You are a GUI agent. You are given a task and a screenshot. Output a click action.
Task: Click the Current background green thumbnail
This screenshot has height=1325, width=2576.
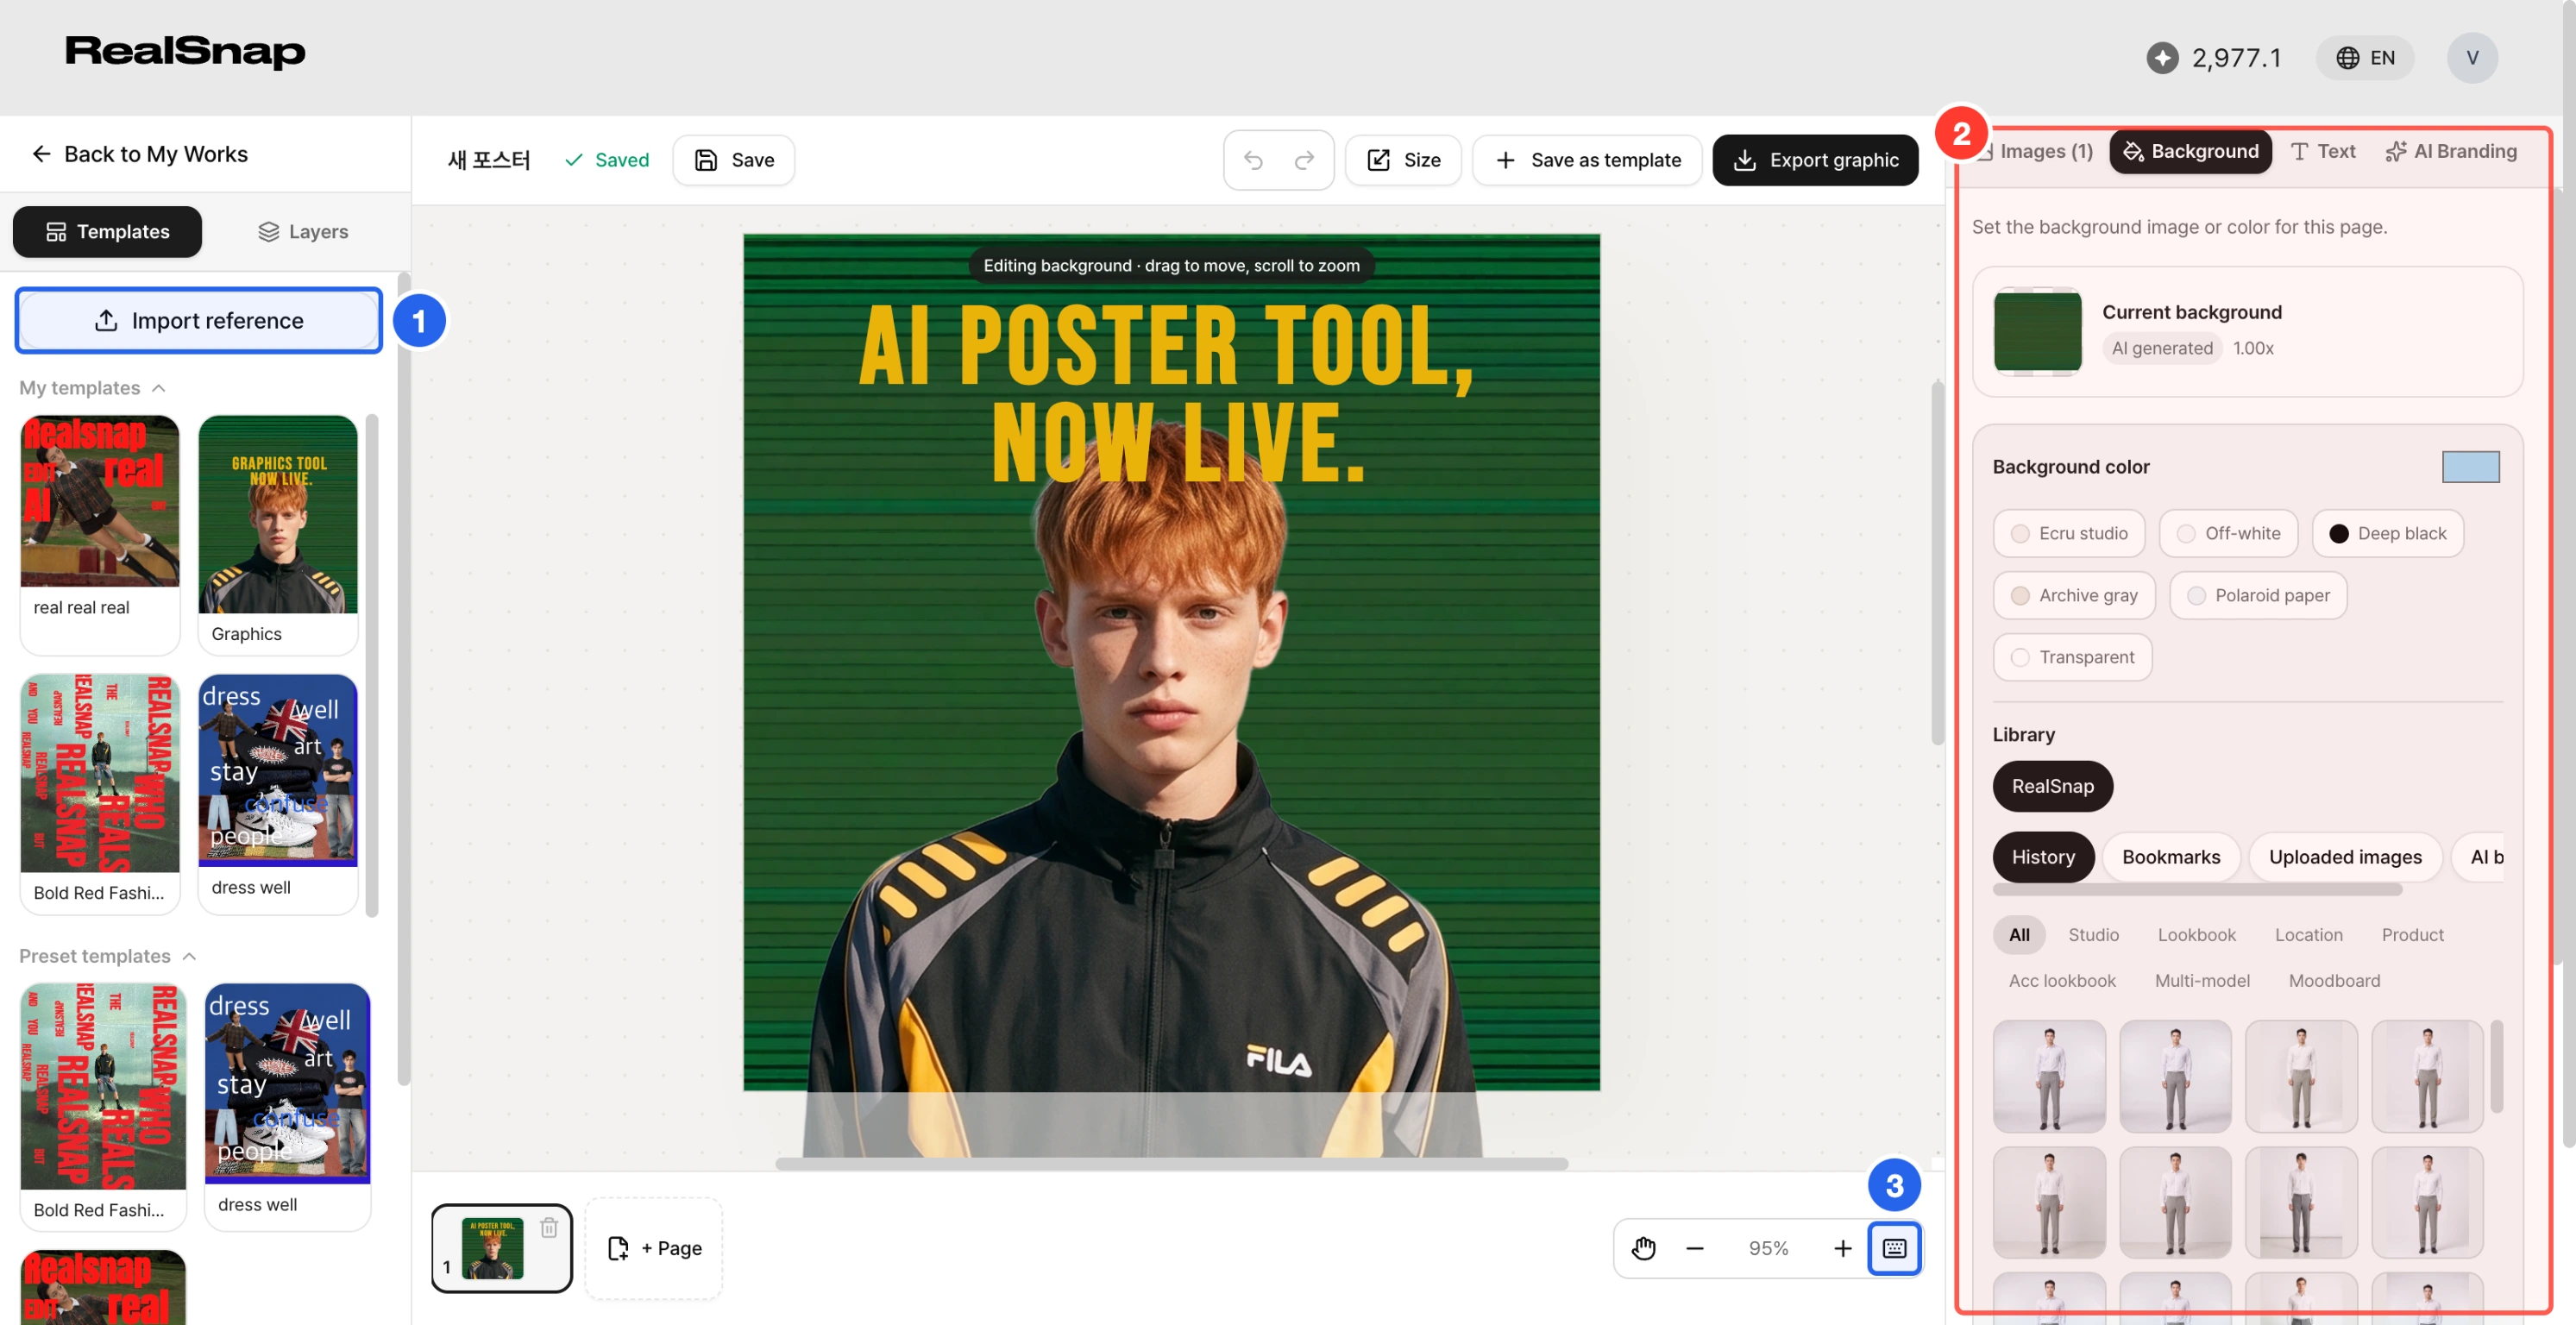tap(2036, 331)
